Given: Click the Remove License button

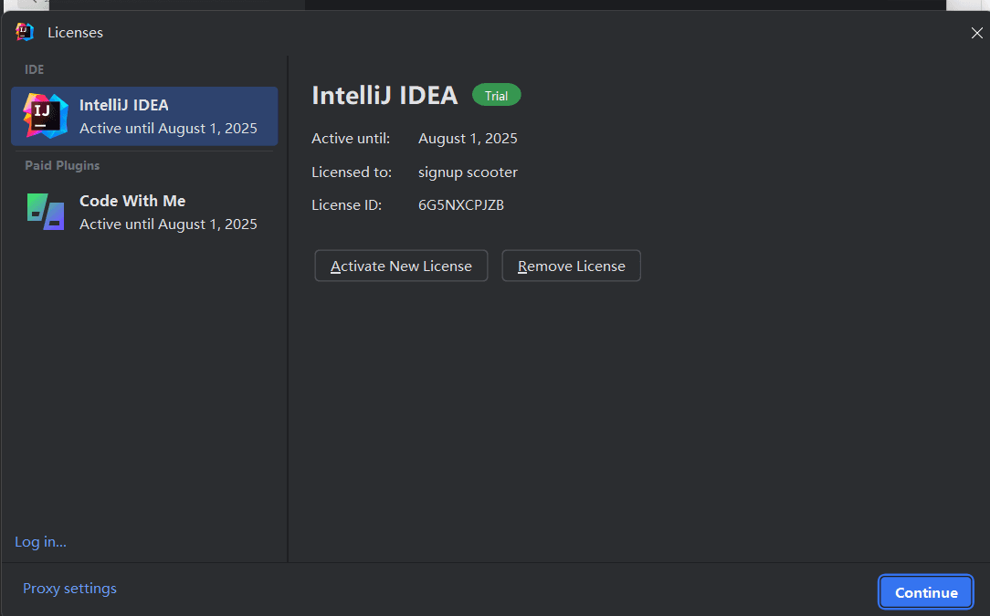Looking at the screenshot, I should click(571, 266).
